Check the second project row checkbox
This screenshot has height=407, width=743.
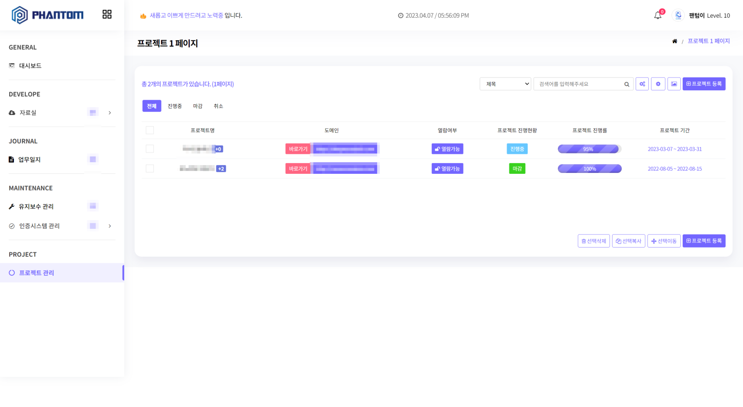(150, 169)
